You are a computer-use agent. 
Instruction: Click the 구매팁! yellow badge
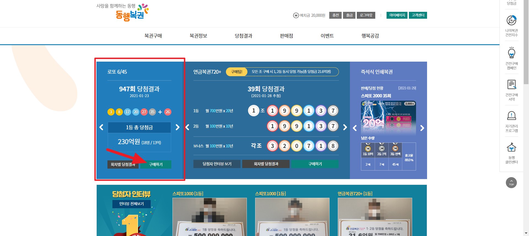[x=237, y=72]
